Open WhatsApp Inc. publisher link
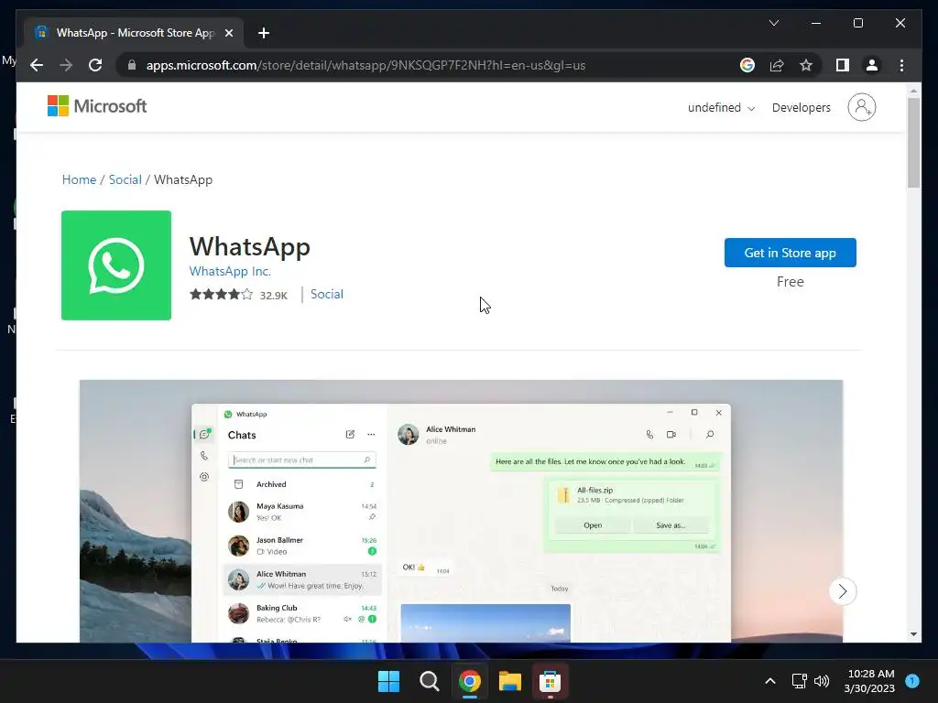The image size is (938, 703). point(230,271)
